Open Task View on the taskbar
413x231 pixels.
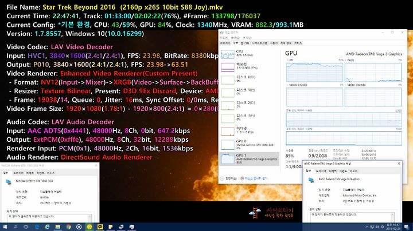26,227
